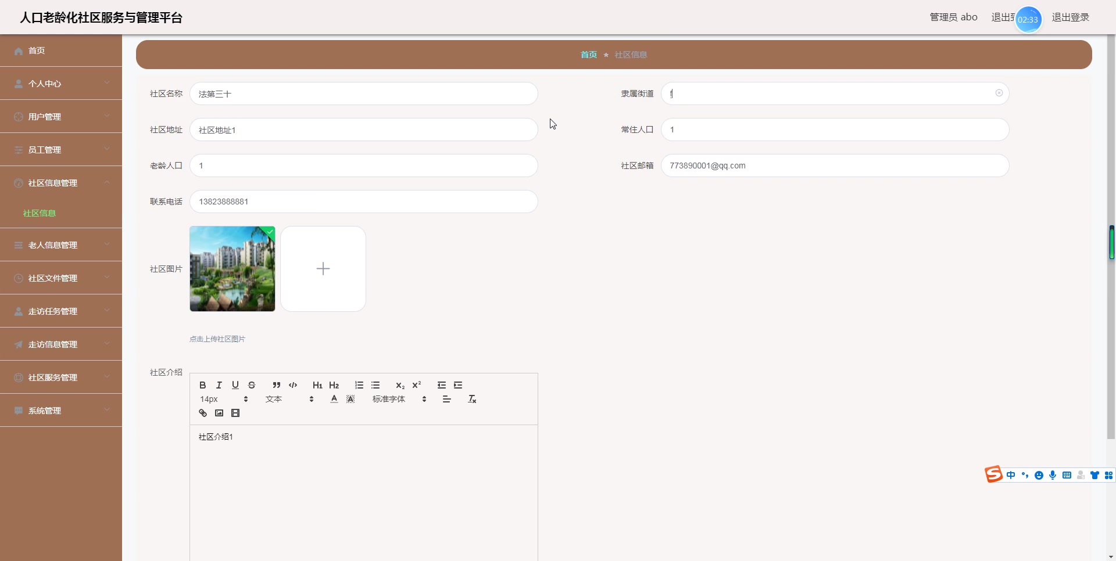Click the 点击上传社区图片 upload link

coord(217,339)
